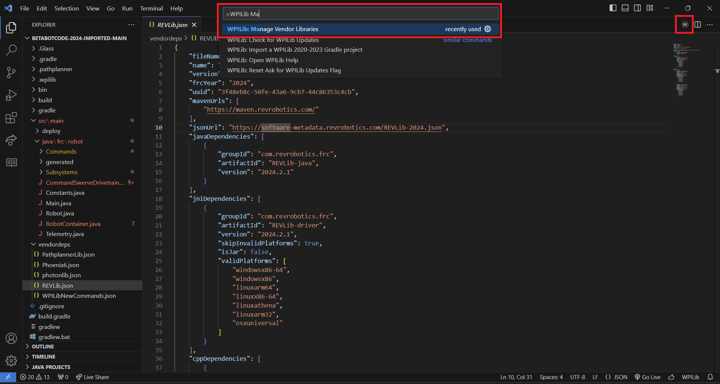Viewport: 720px width, 384px height.
Task: Click the Split Editor Right icon
Action: (x=697, y=24)
